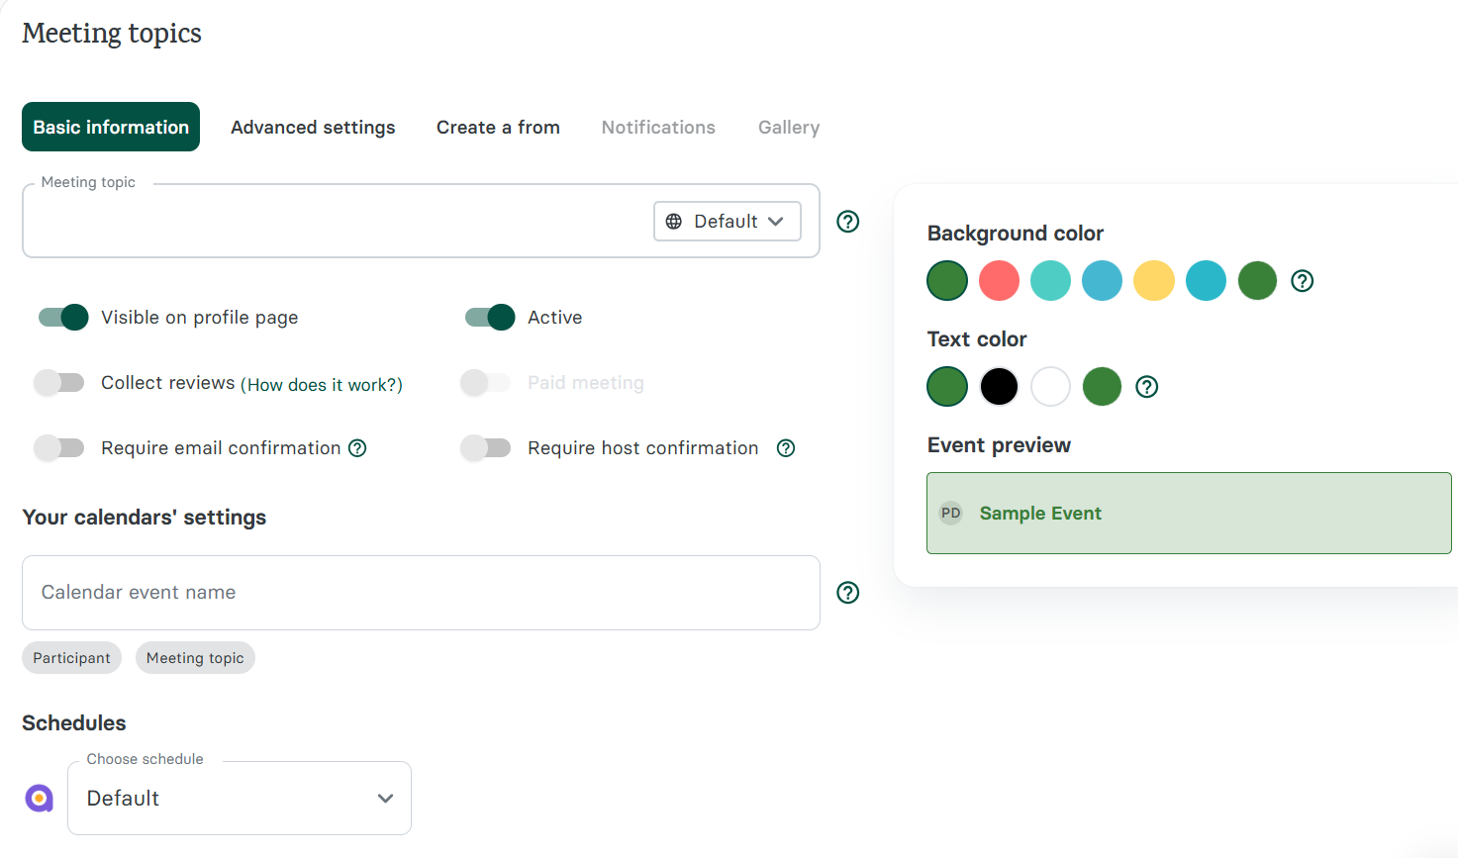Switch to the Advanced settings tab

tap(313, 127)
